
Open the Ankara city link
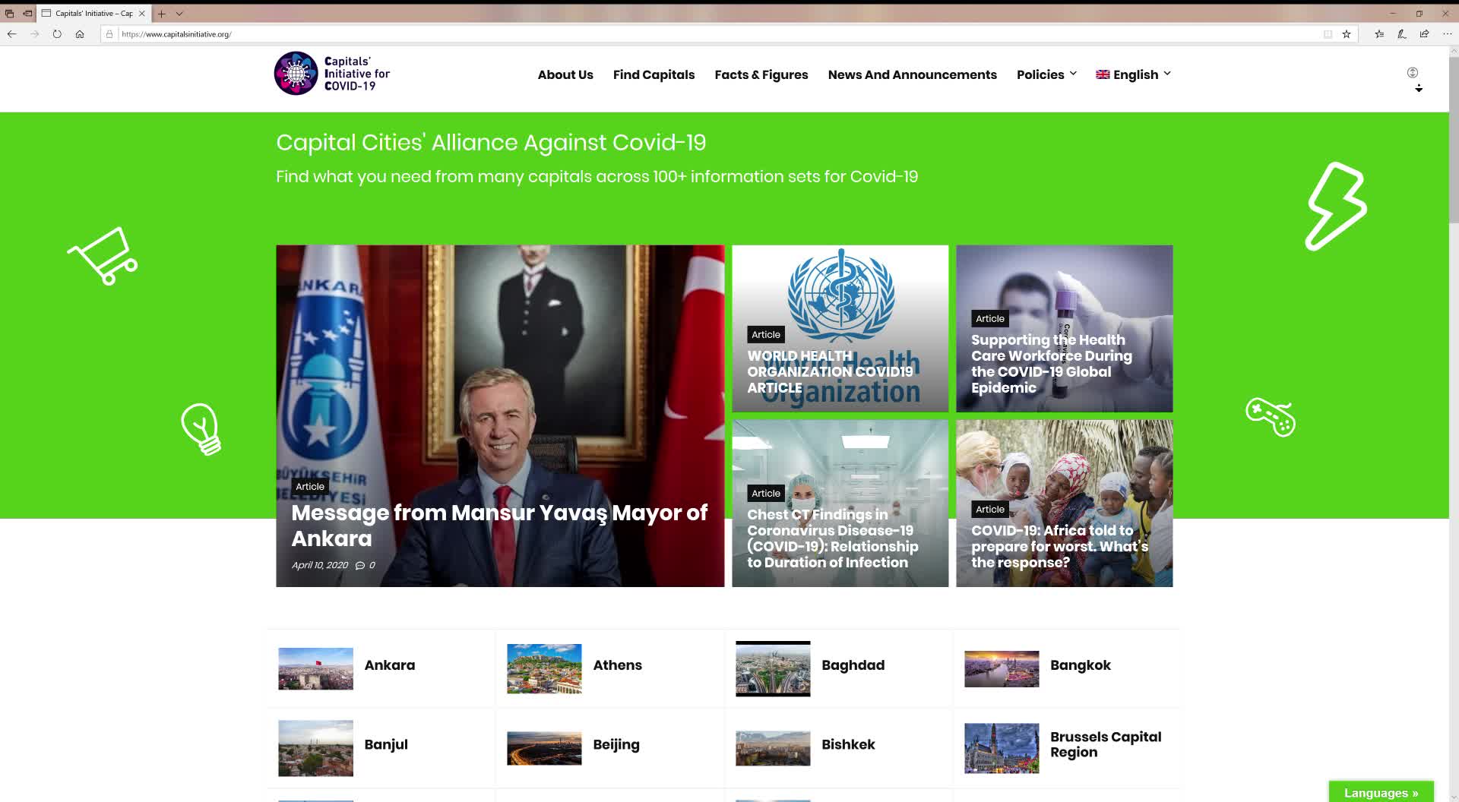pos(390,665)
